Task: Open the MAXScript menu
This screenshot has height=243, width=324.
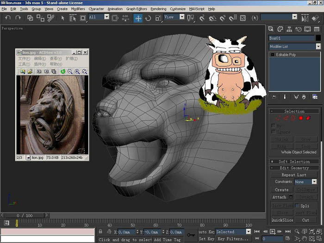Action: (x=197, y=9)
